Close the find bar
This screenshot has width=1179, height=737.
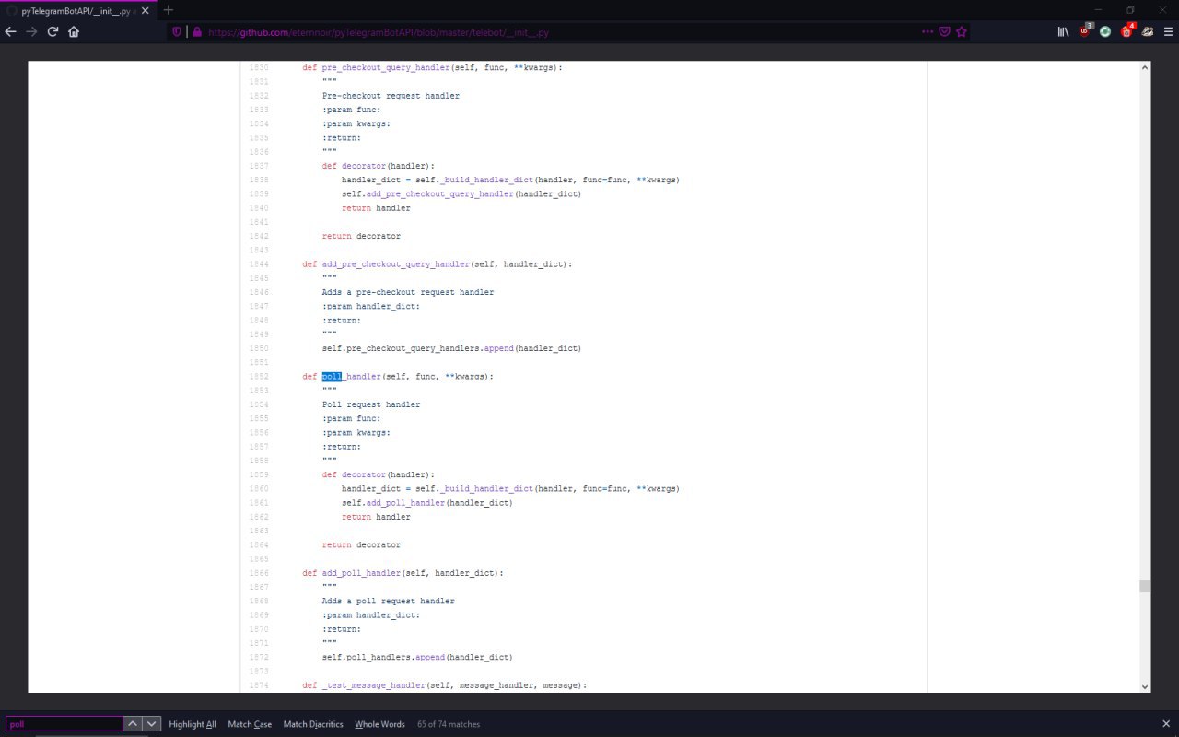pos(1166,724)
